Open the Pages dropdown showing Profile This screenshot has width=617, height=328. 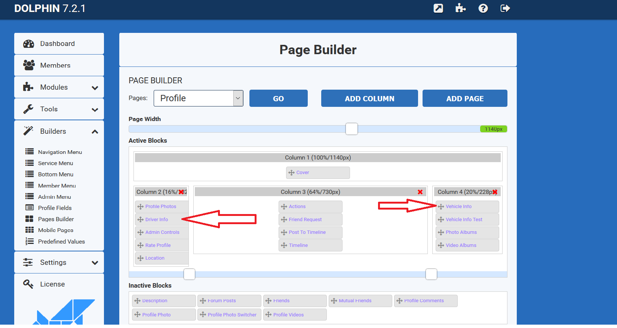pos(198,98)
